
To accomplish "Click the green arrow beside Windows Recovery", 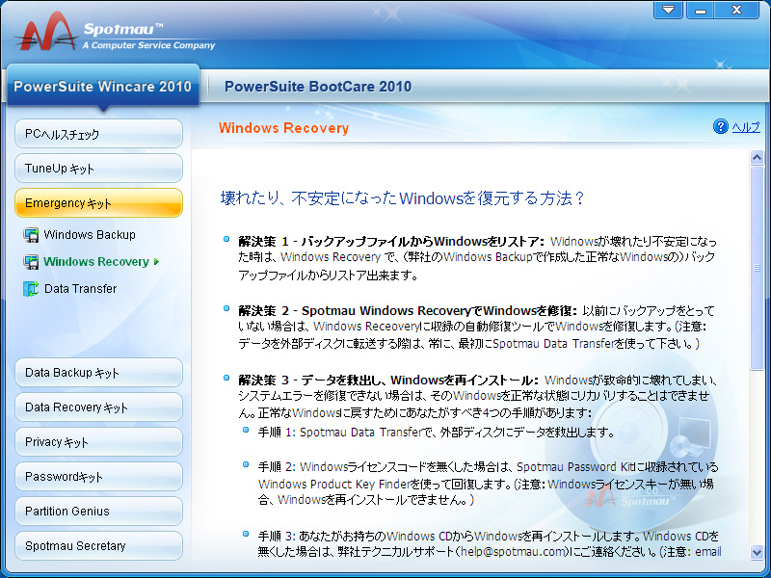I will coord(156,261).
